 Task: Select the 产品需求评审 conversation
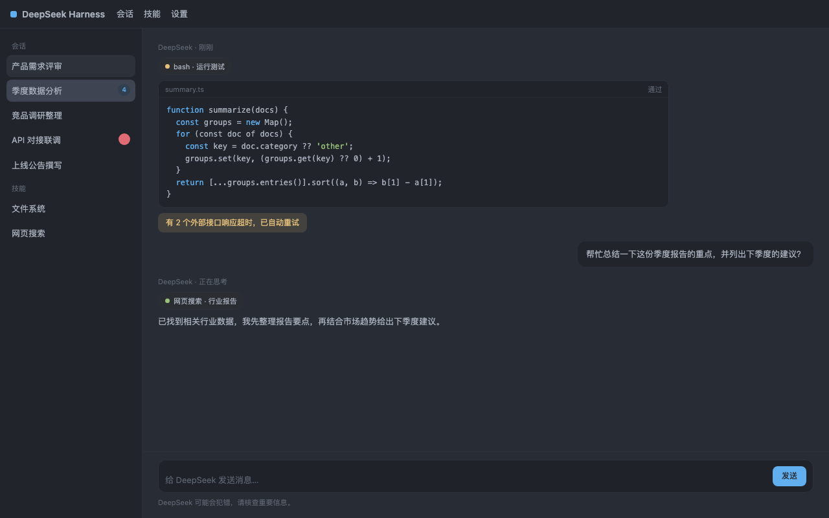[71, 66]
